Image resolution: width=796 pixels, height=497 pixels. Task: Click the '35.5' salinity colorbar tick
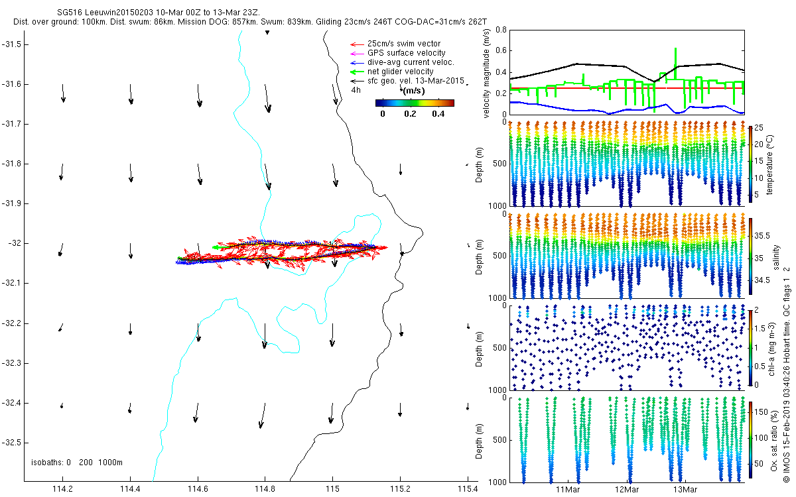coord(763,235)
